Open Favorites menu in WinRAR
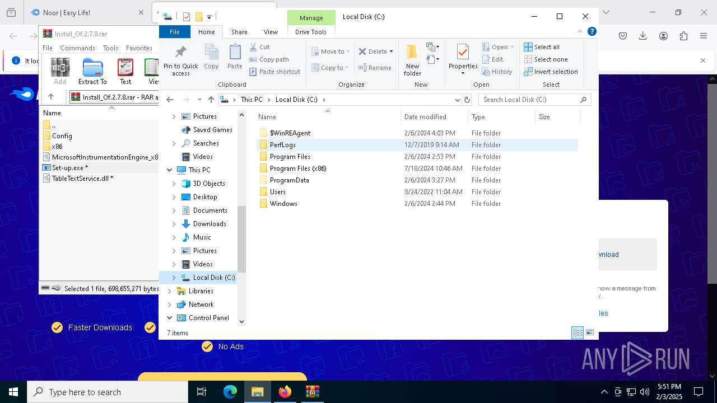Viewport: 717px width, 403px height. (139, 48)
